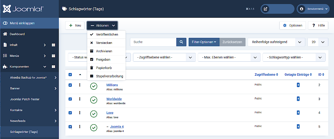Click the Inhalt dashboard grid icon
Screen dimensions: 334x139
click(x=53, y=45)
